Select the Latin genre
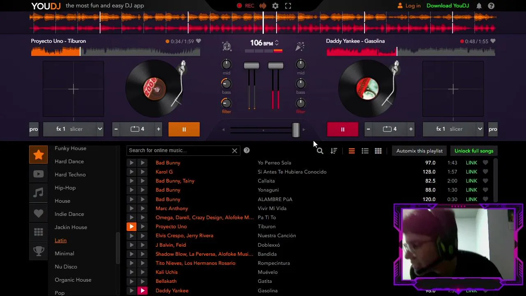 60,240
